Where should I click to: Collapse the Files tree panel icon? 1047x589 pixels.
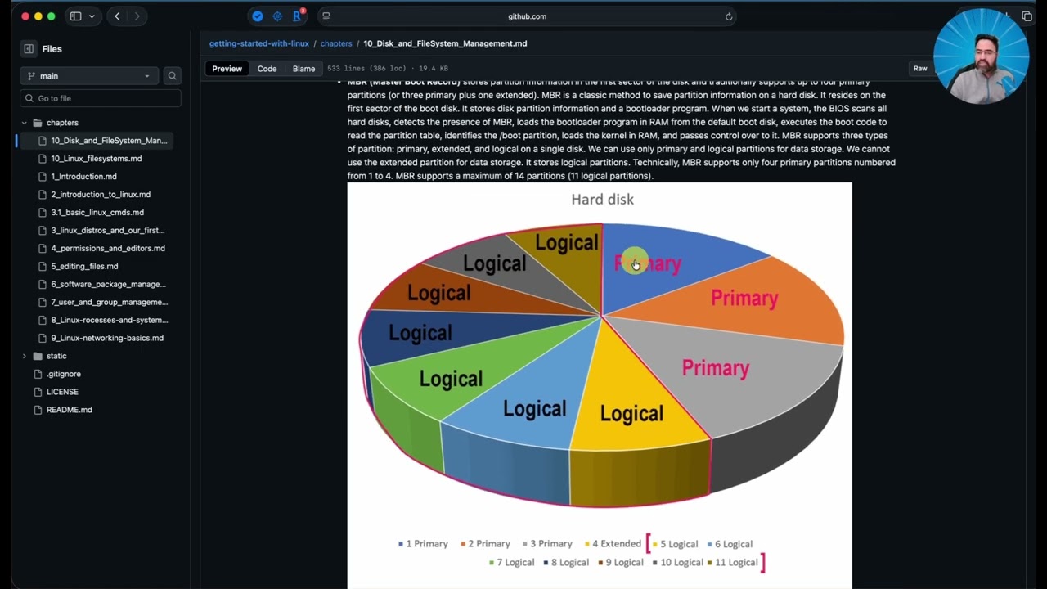tap(29, 49)
